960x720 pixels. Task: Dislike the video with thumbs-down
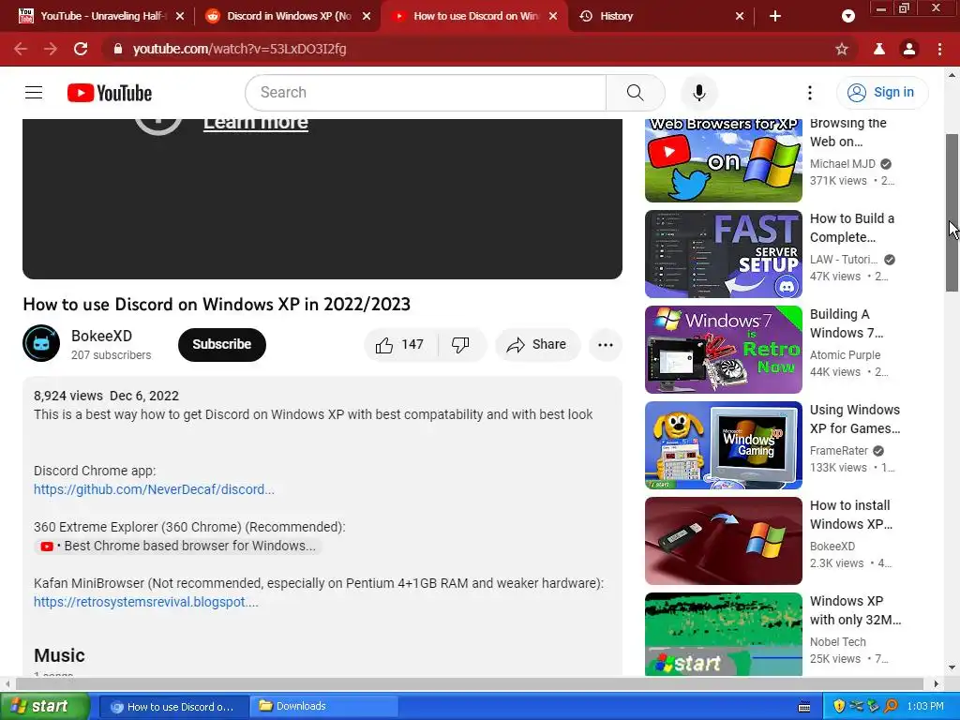click(461, 345)
